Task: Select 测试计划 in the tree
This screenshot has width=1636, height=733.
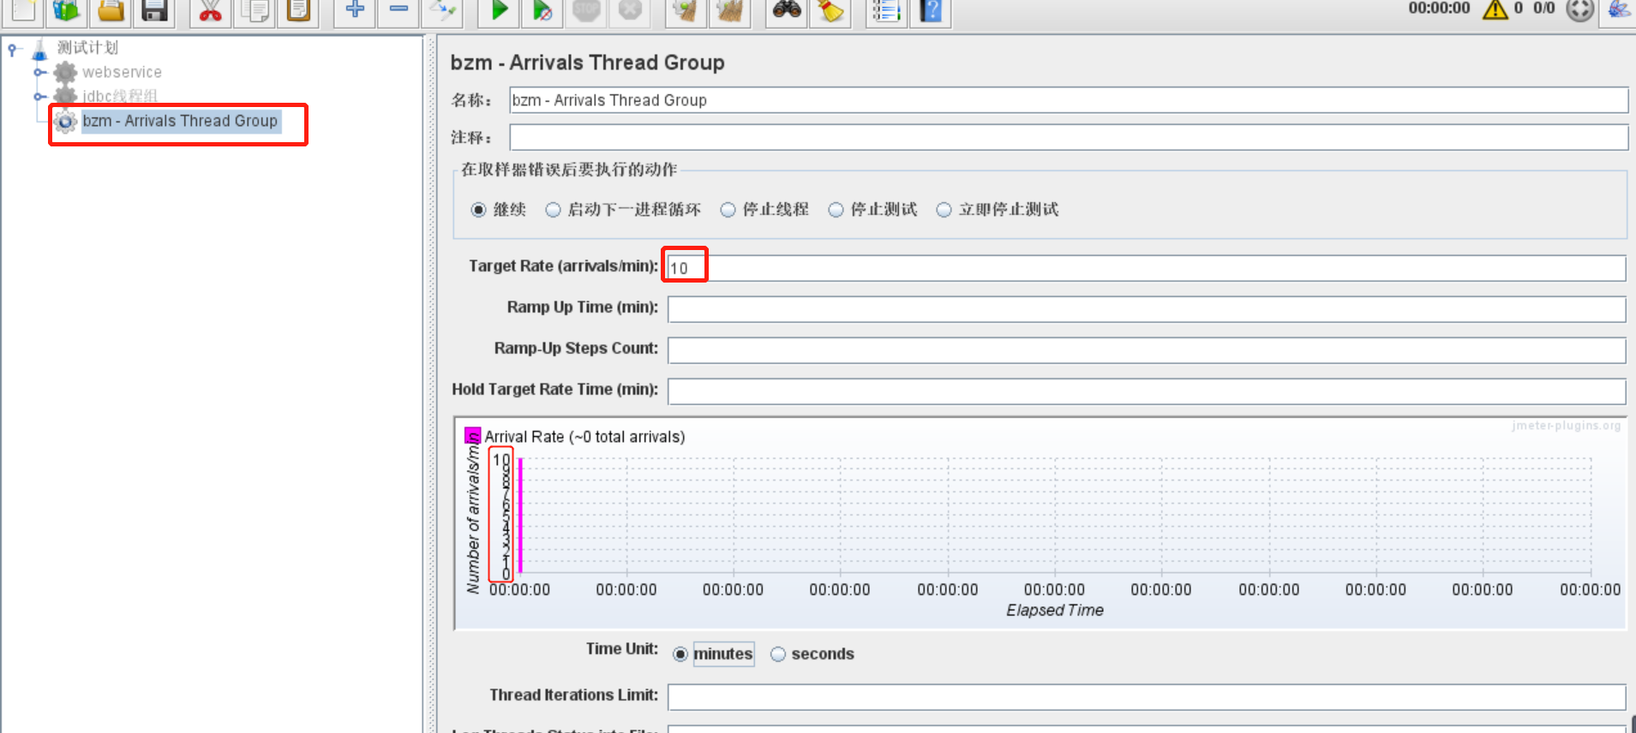Action: click(x=87, y=48)
